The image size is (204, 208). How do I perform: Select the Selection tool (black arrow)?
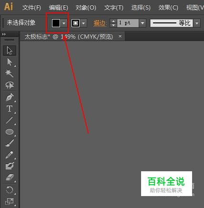point(10,51)
